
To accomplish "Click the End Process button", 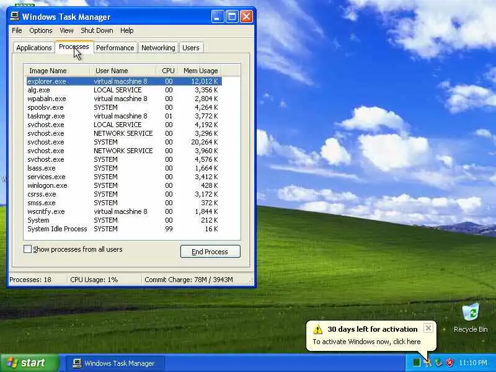I will (x=210, y=252).
